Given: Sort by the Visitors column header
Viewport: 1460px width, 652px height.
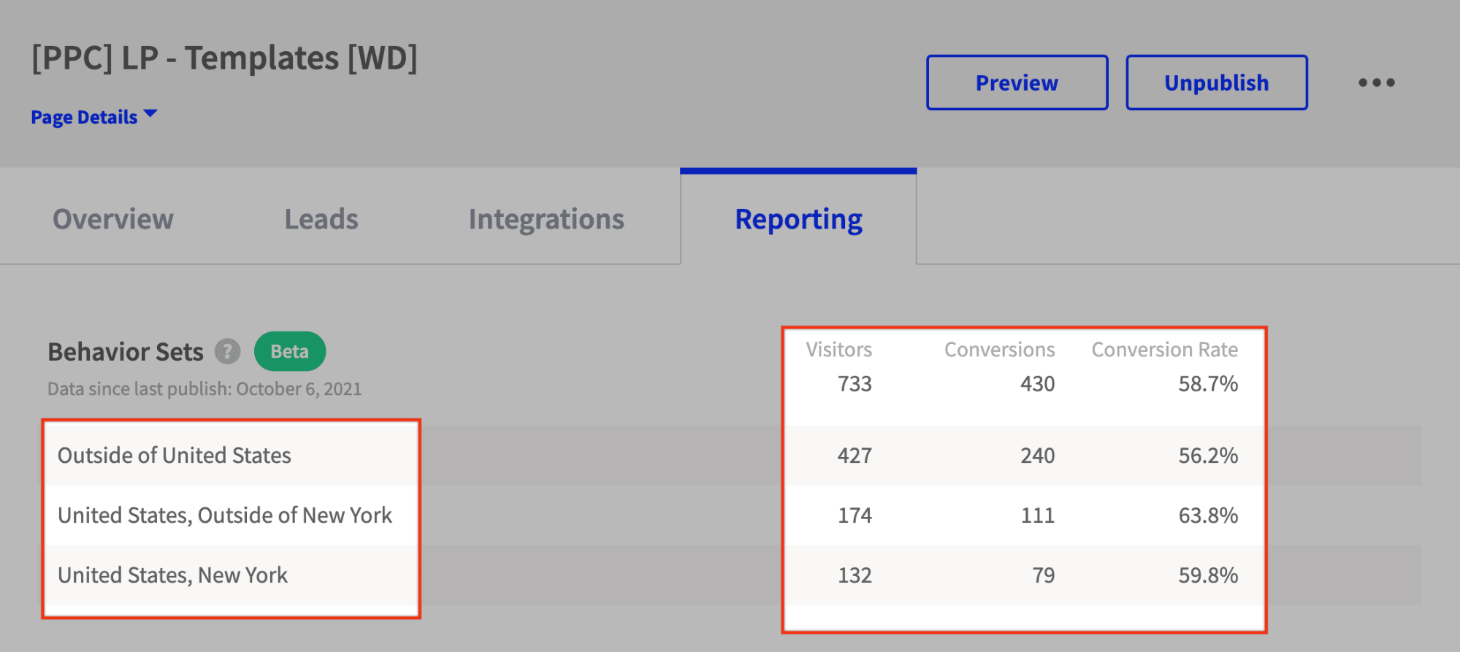Looking at the screenshot, I should click(838, 349).
